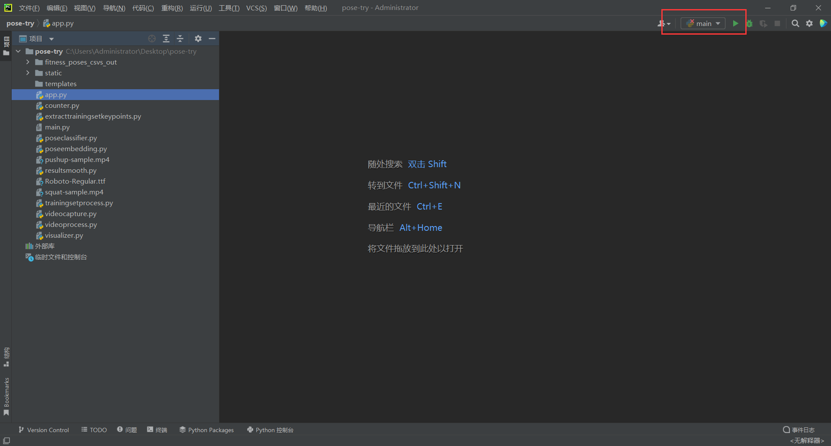Select poseembedding.py file
Image resolution: width=831 pixels, height=446 pixels.
pos(76,149)
